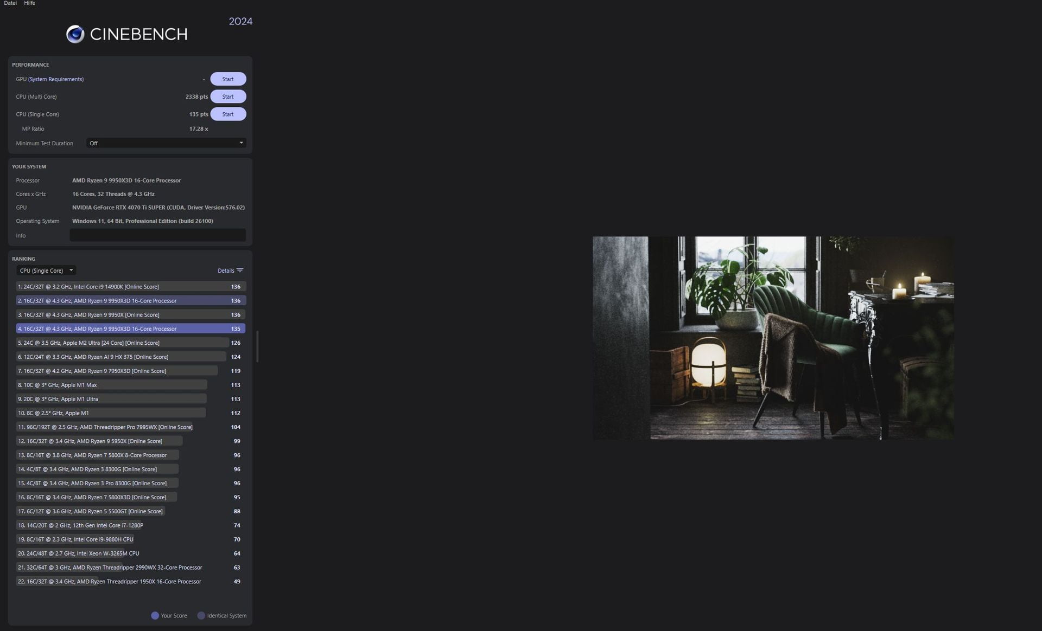
Task: Click the Your Score legend dot
Action: (x=155, y=615)
